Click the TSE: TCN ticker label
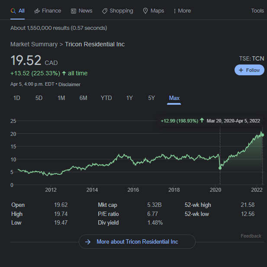The height and width of the screenshot is (267, 267). tap(251, 58)
